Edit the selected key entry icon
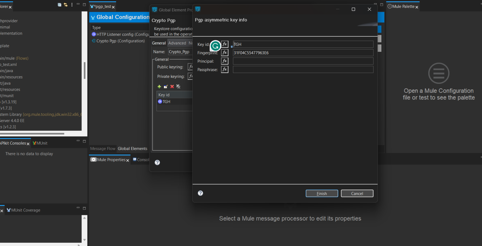 tap(165, 86)
